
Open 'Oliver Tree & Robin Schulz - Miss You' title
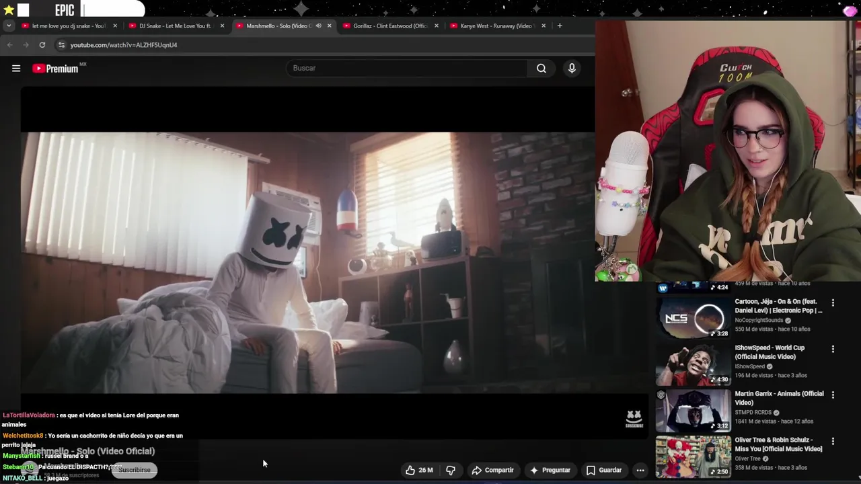click(778, 444)
